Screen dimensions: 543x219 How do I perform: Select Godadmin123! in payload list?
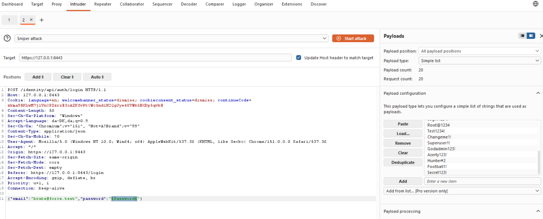click(x=441, y=149)
